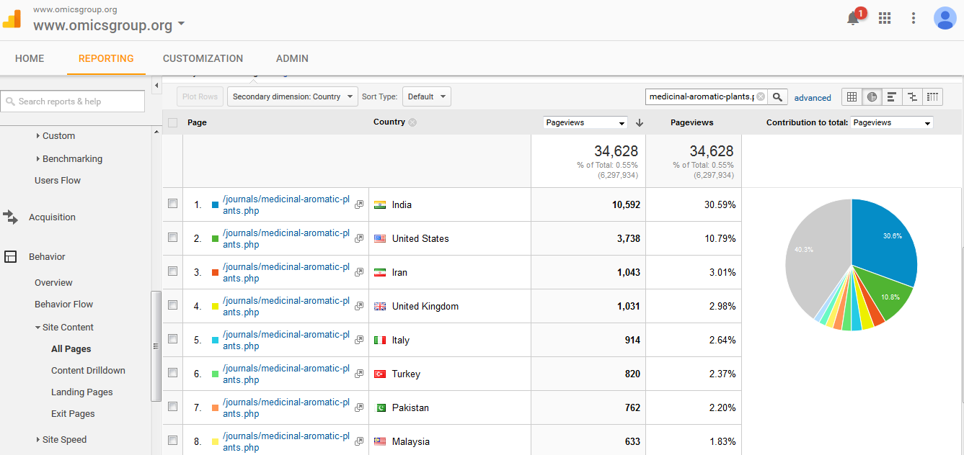964x455 pixels.
Task: Open the Sort Type Default dropdown
Action: pos(426,96)
